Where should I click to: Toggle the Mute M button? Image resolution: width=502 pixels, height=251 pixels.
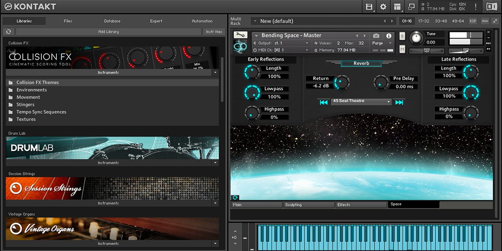tap(402, 49)
